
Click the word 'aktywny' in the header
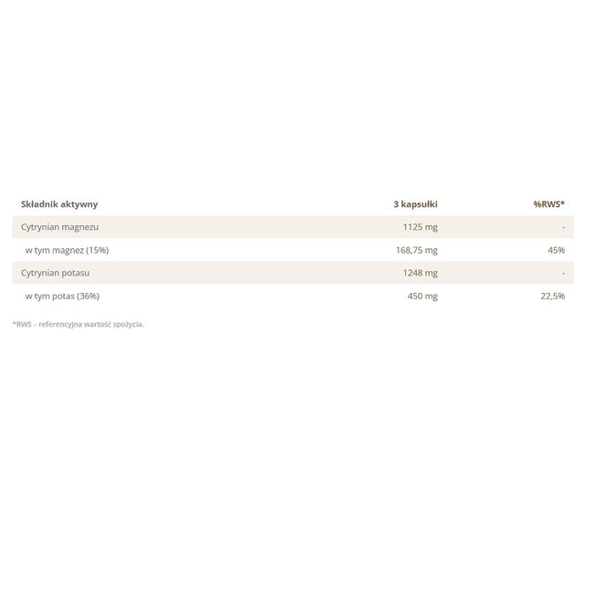(x=79, y=204)
